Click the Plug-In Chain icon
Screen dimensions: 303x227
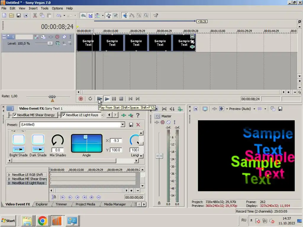point(123,115)
